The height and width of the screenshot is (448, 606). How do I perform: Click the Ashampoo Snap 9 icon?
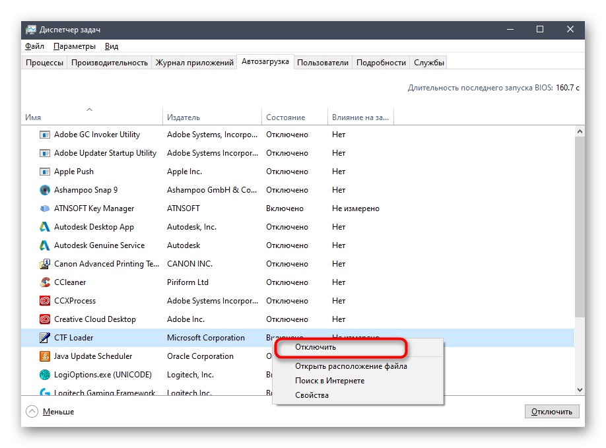point(45,190)
